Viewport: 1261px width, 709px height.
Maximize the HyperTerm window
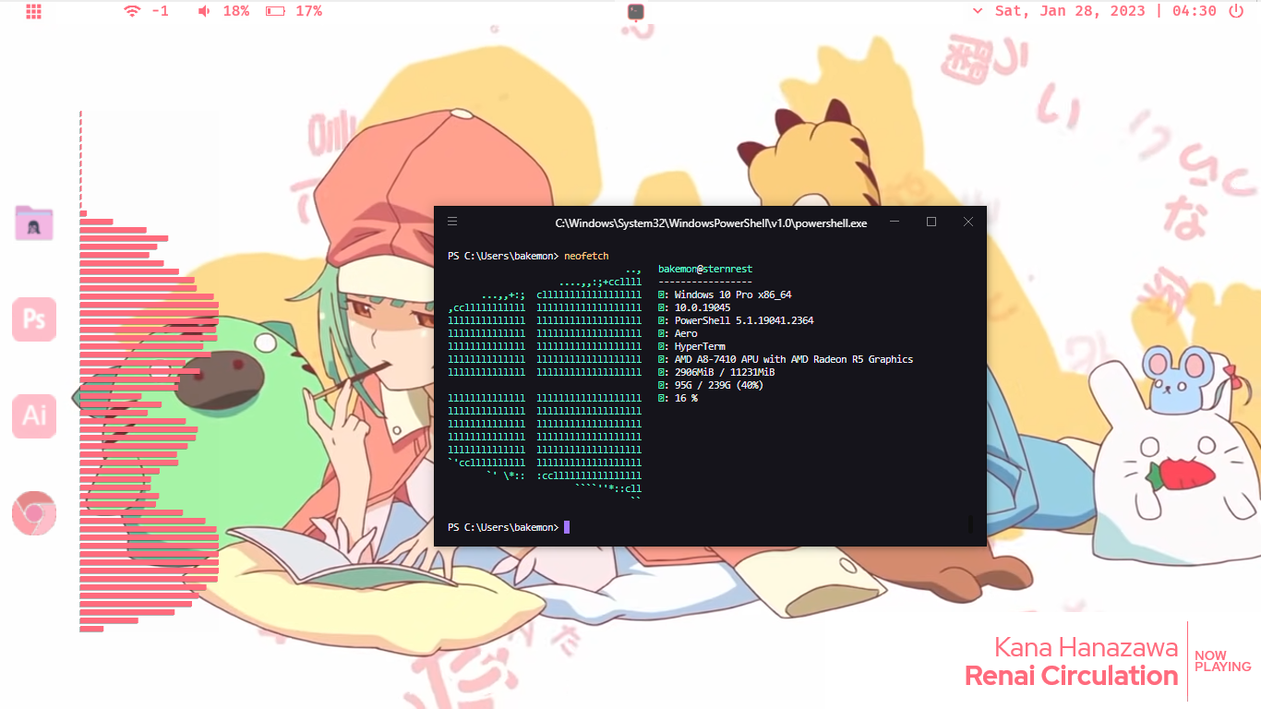(931, 222)
